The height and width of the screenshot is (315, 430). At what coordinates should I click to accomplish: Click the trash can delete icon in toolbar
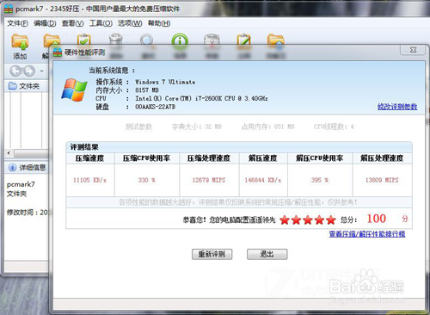[x=116, y=40]
